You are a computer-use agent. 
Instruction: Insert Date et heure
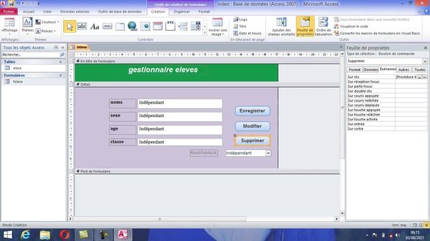coord(247,33)
